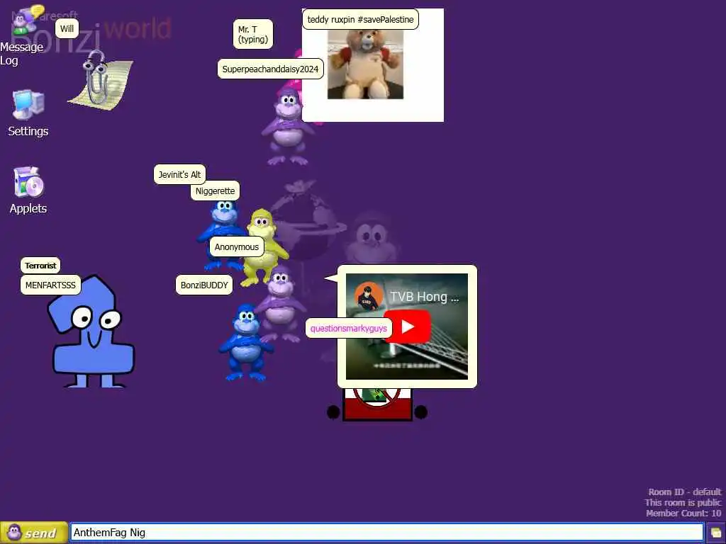The height and width of the screenshot is (544, 726).
Task: Click the questionsmarkyguys name tag
Action: pyautogui.click(x=349, y=329)
